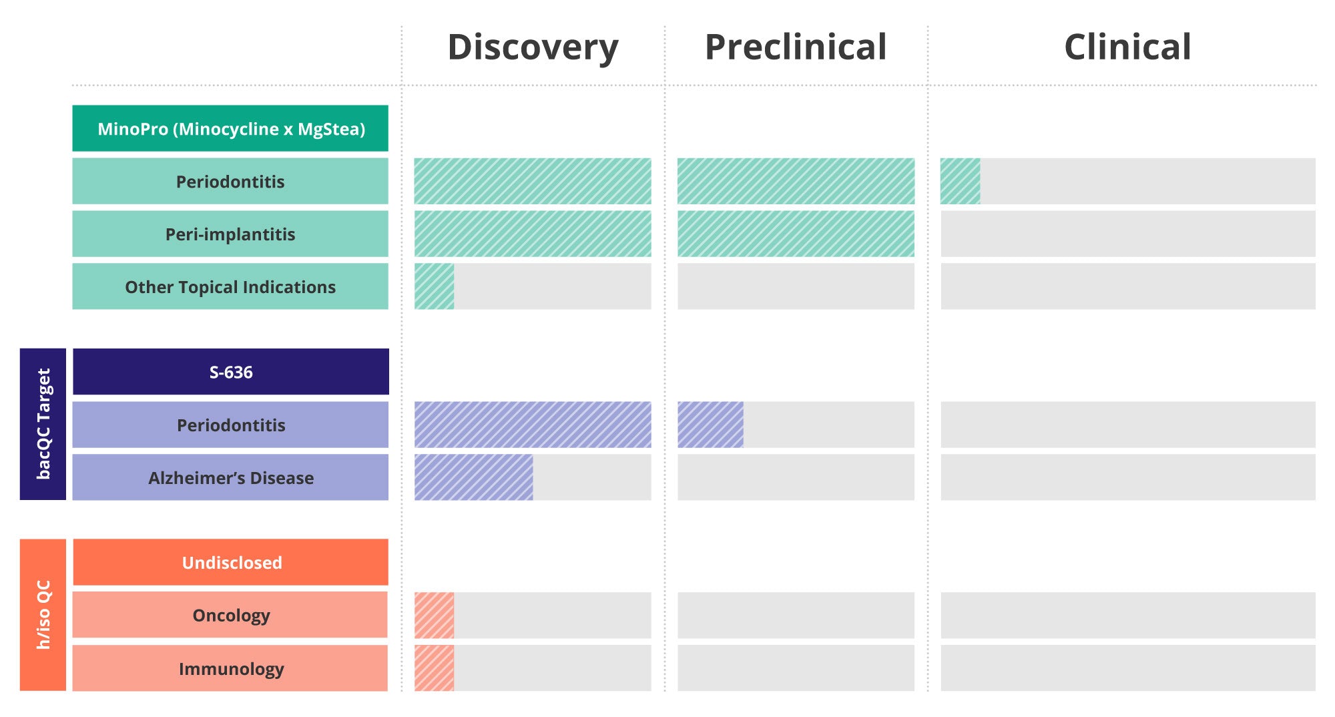Image resolution: width=1335 pixels, height=717 pixels.
Task: Click the Discovery column heading
Action: [x=533, y=47]
